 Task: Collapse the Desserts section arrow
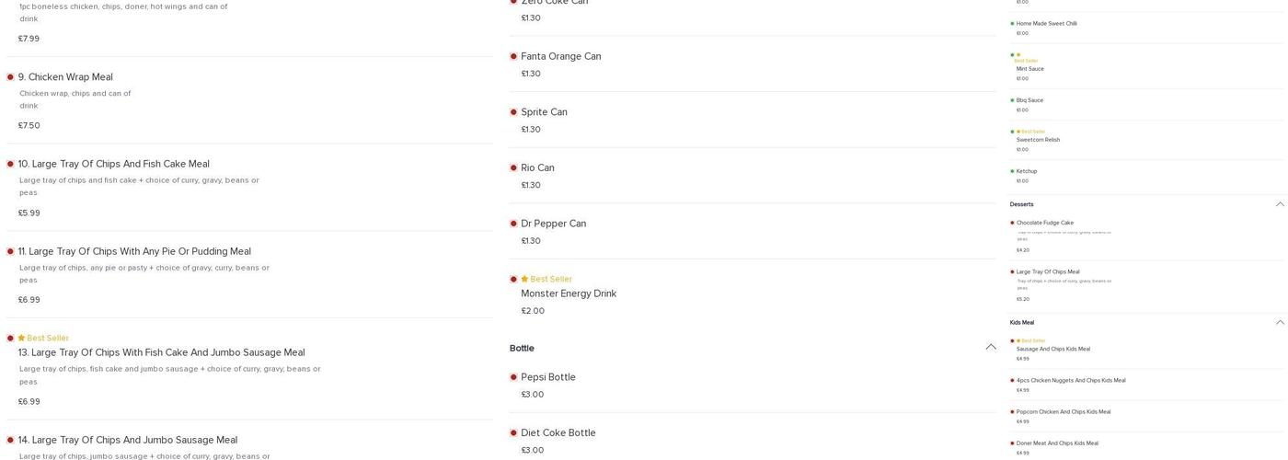[1279, 204]
